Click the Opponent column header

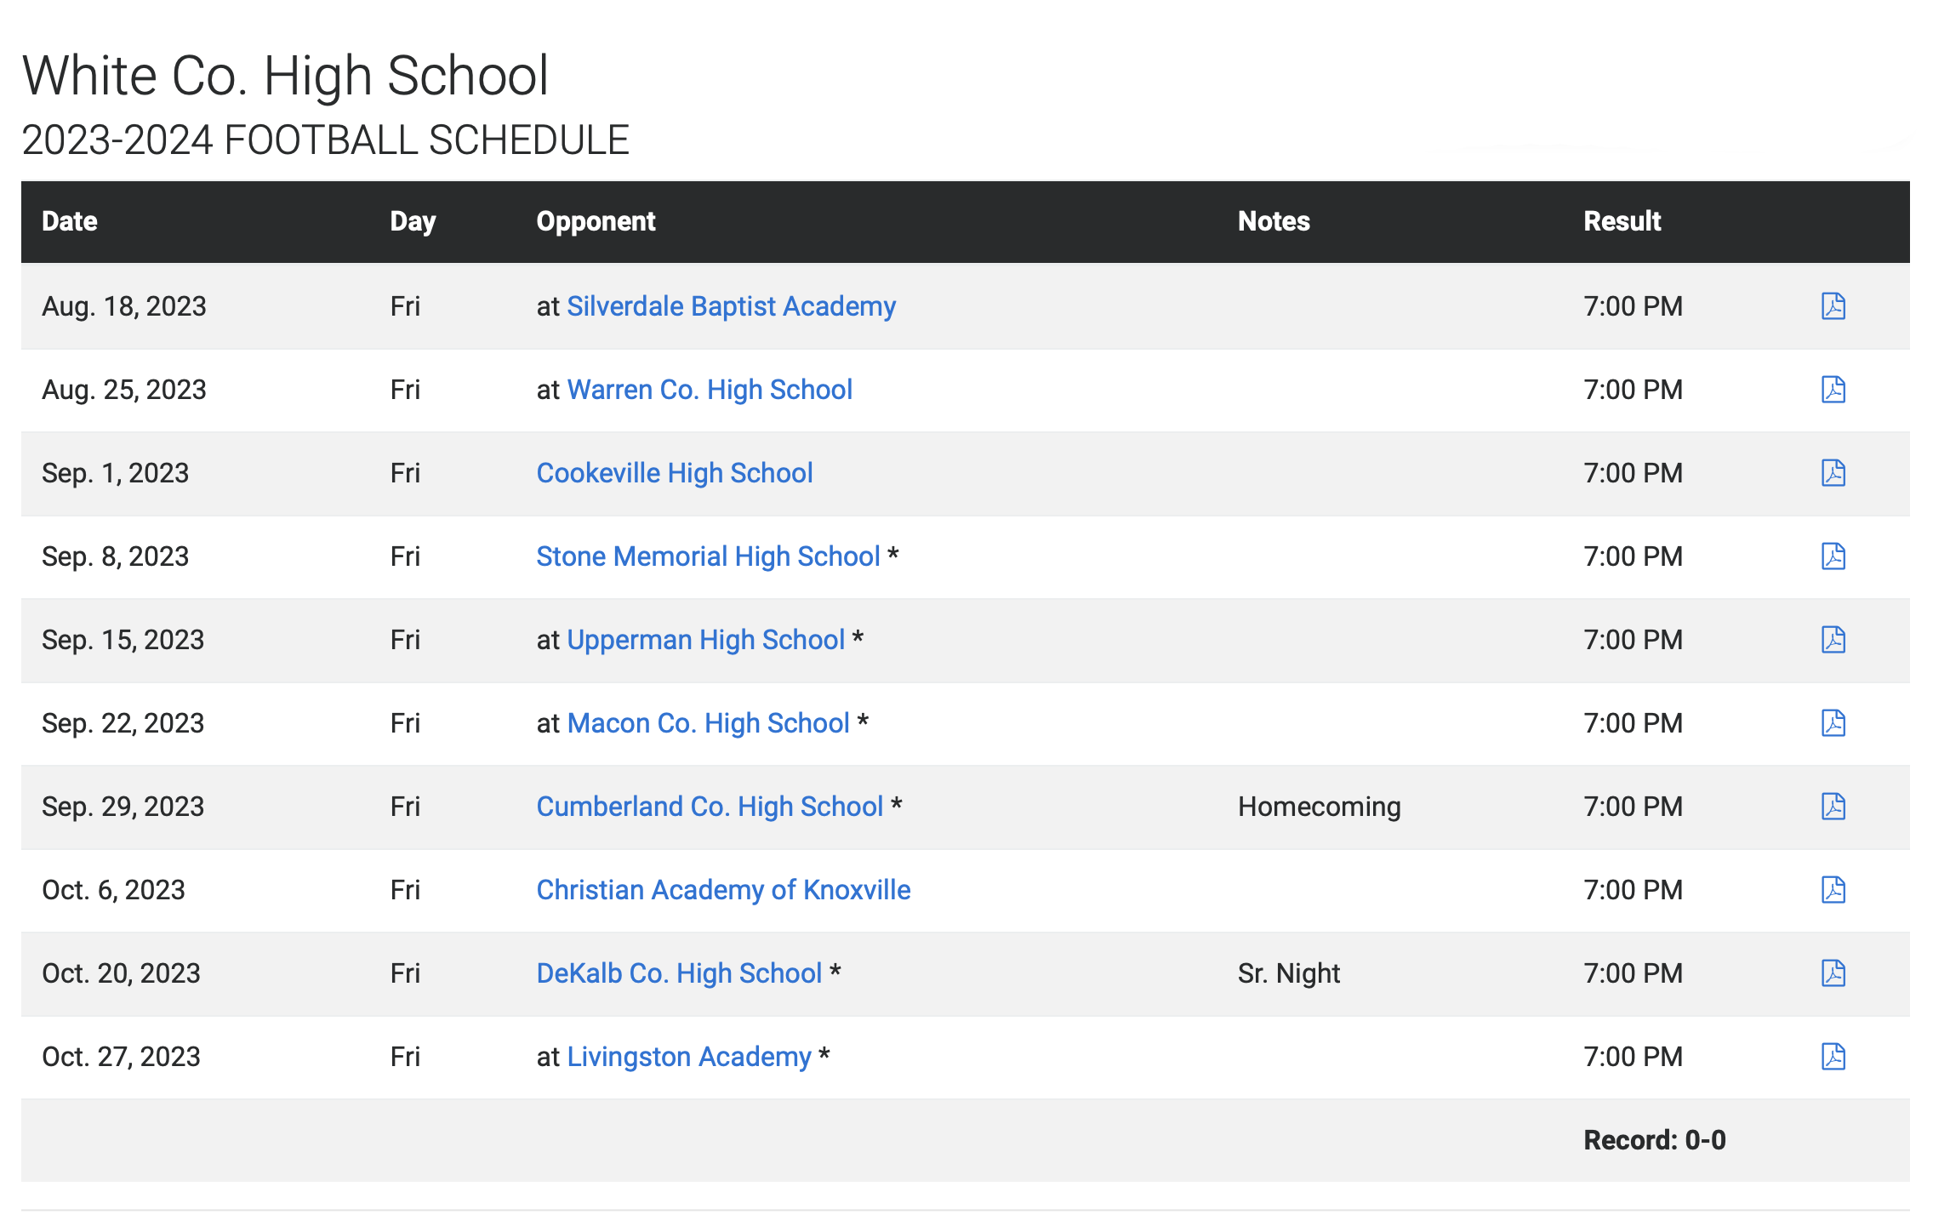point(596,221)
